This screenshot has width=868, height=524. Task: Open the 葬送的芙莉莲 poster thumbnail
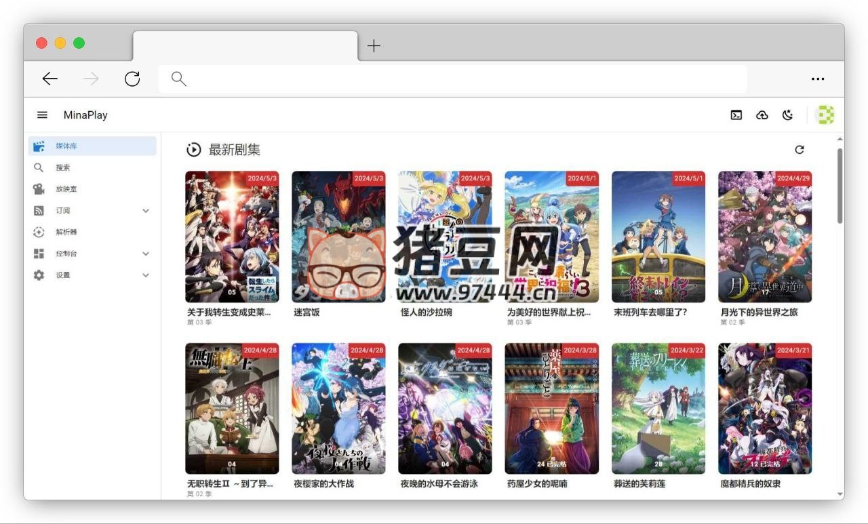658,408
